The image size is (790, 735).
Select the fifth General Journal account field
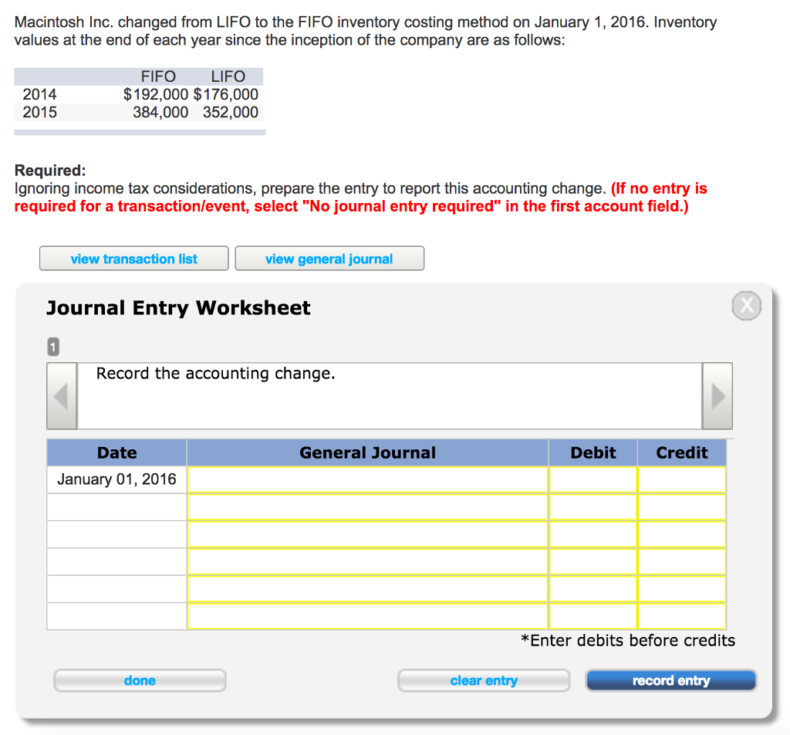(367, 588)
